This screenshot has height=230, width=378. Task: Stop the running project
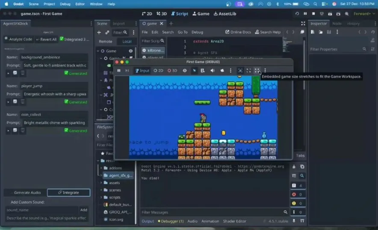point(313,14)
